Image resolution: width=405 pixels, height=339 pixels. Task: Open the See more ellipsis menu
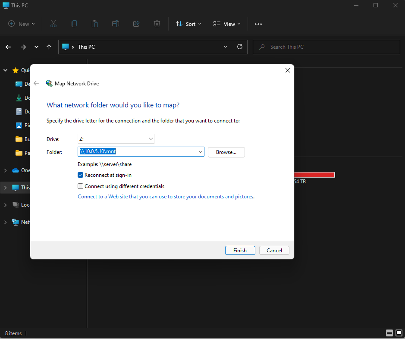258,24
